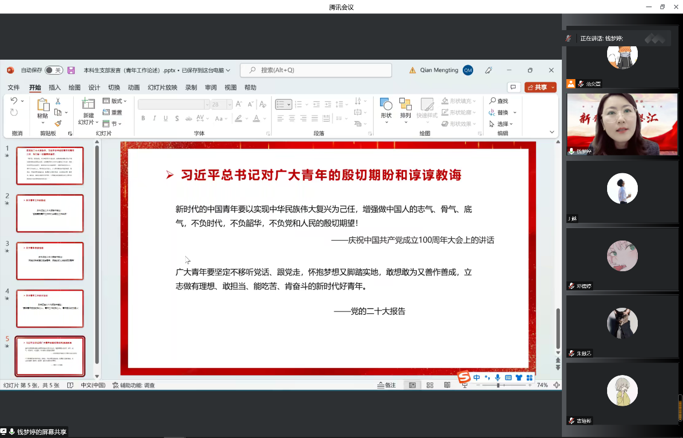Screen dimensions: 683x438
Task: Toggle the Notes (备注) pane
Action: click(x=386, y=385)
